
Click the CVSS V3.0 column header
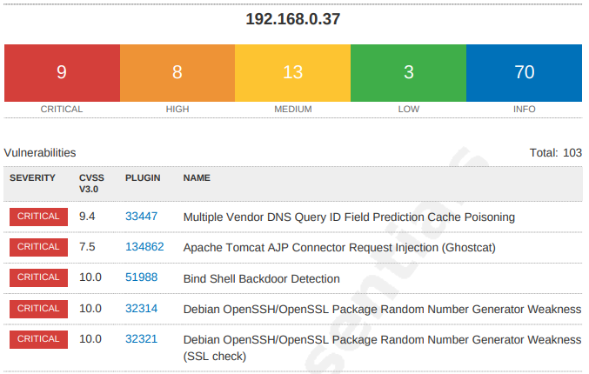(x=91, y=184)
